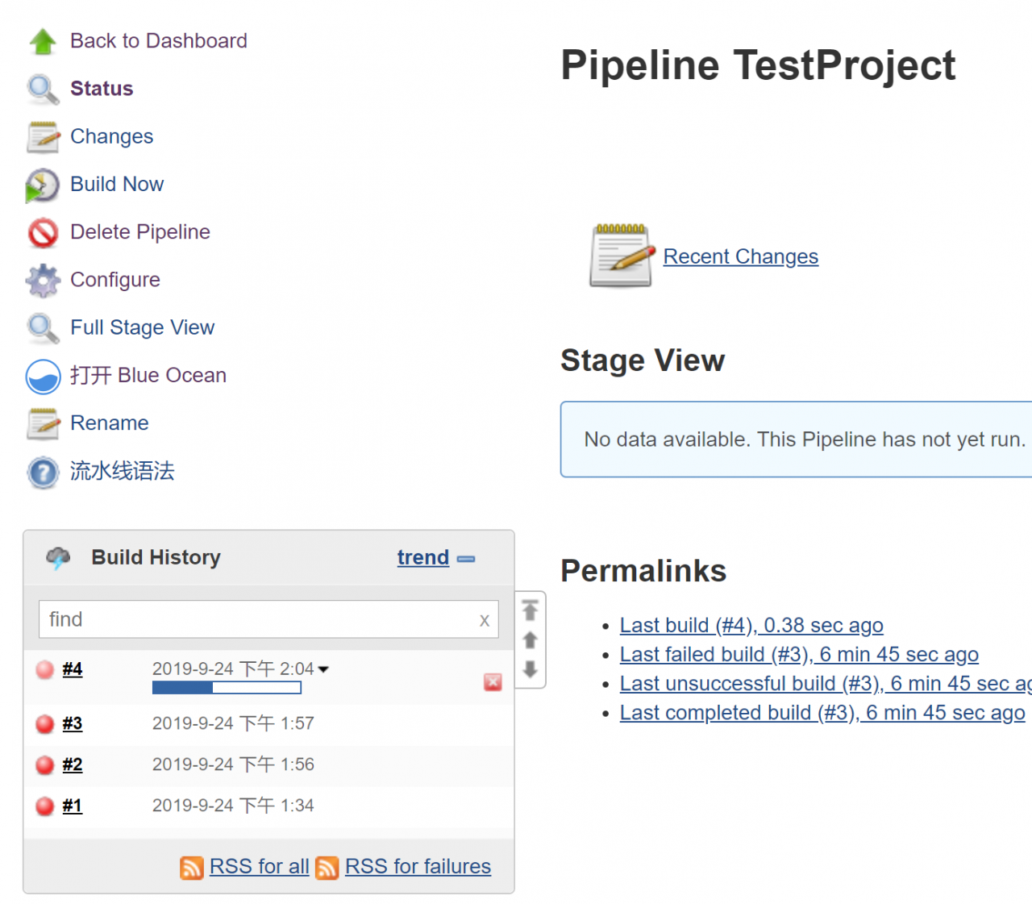Open build #4 timestamp dropdown arrow
The height and width of the screenshot is (904, 1032).
[x=323, y=669]
